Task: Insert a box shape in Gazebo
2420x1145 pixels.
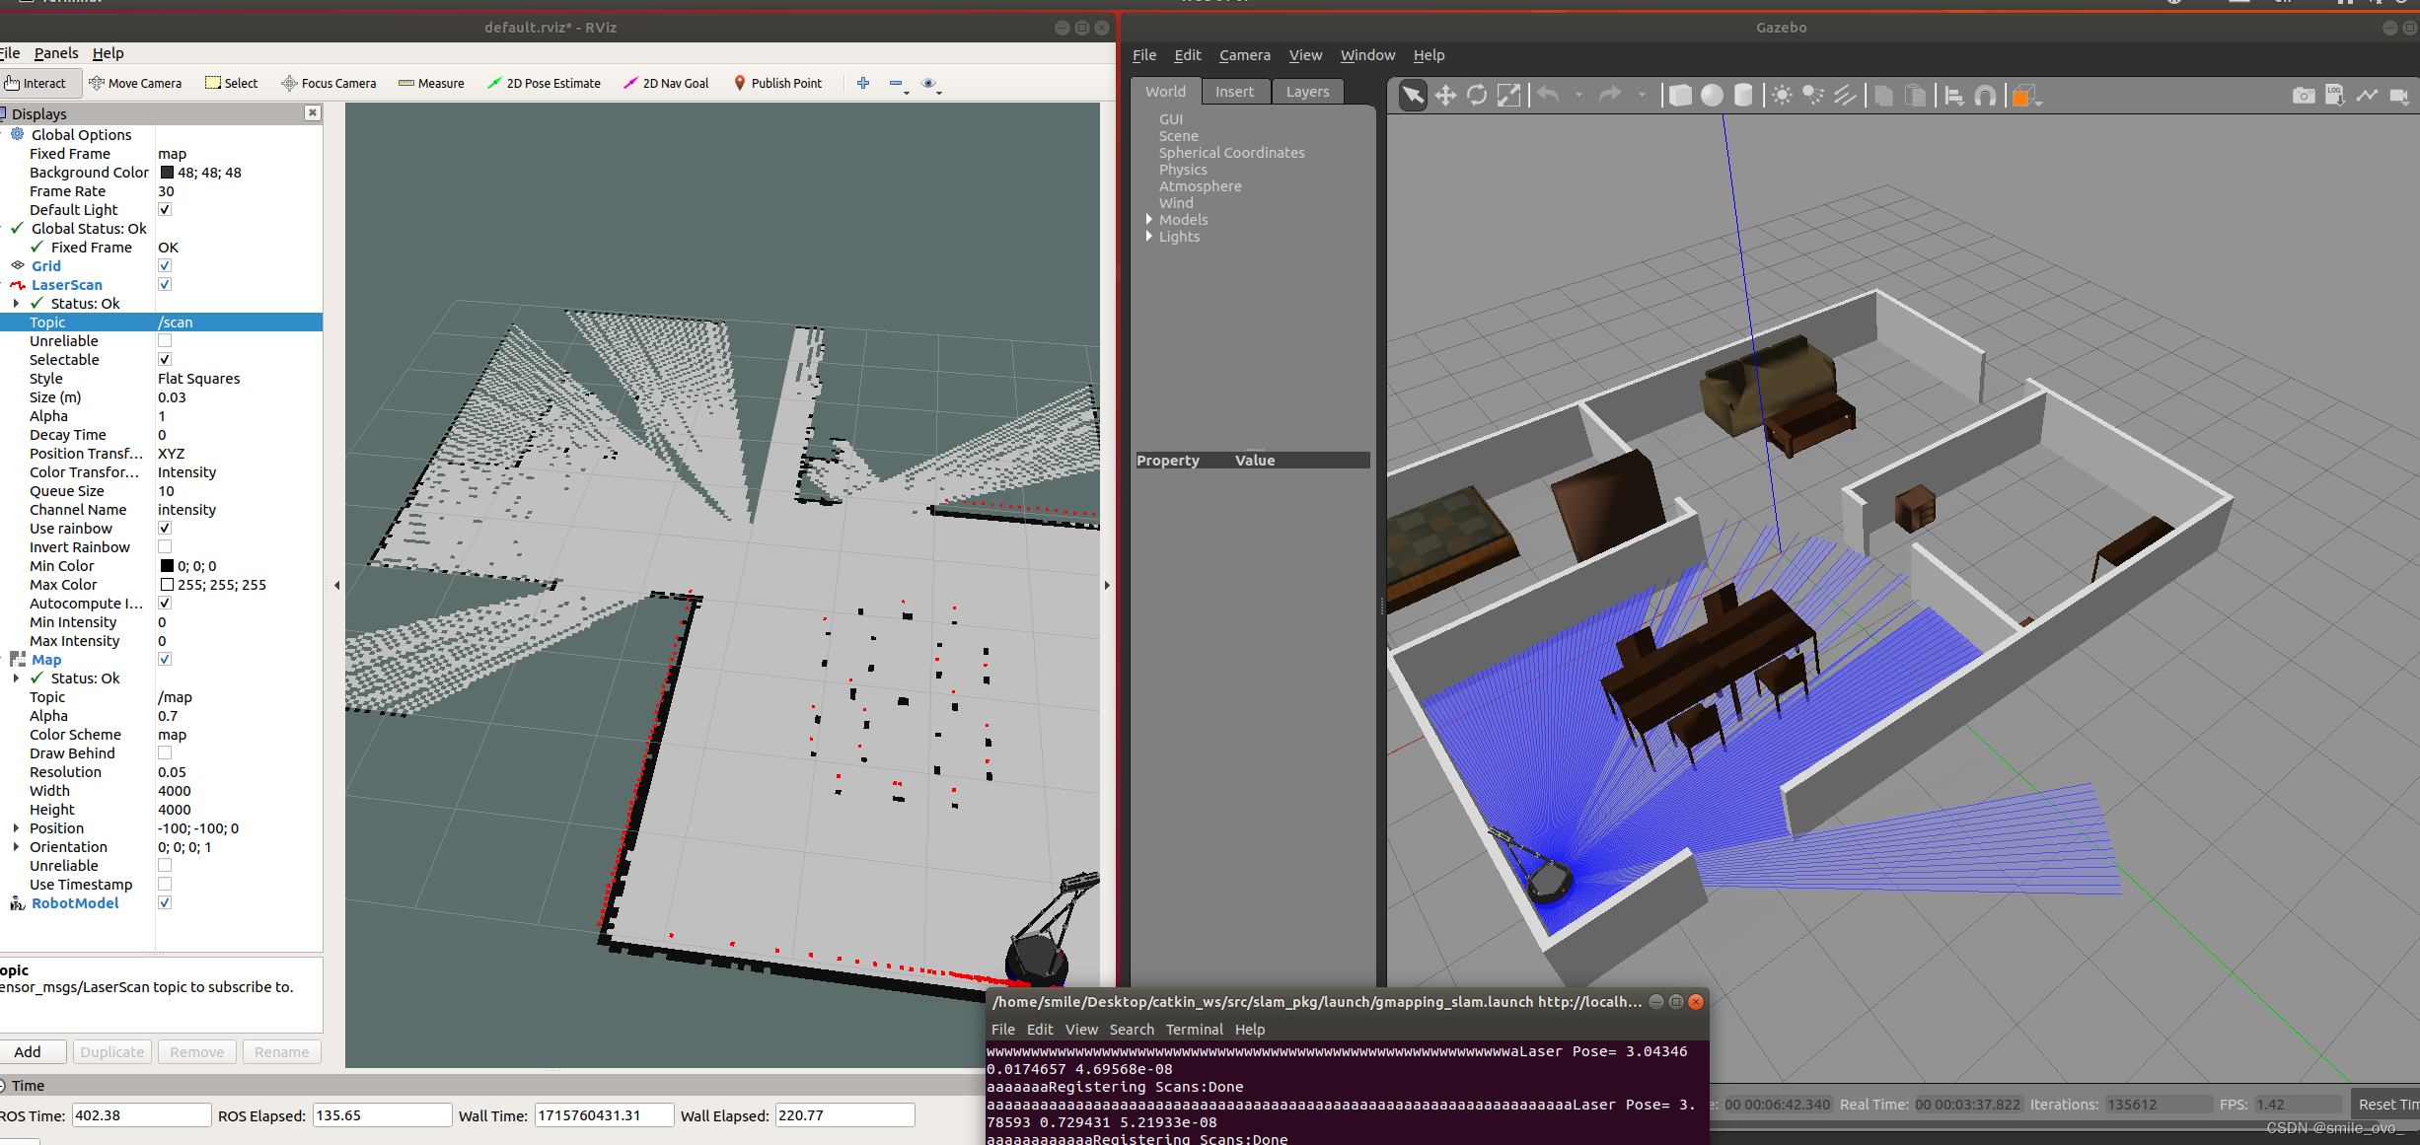Action: click(x=1680, y=96)
